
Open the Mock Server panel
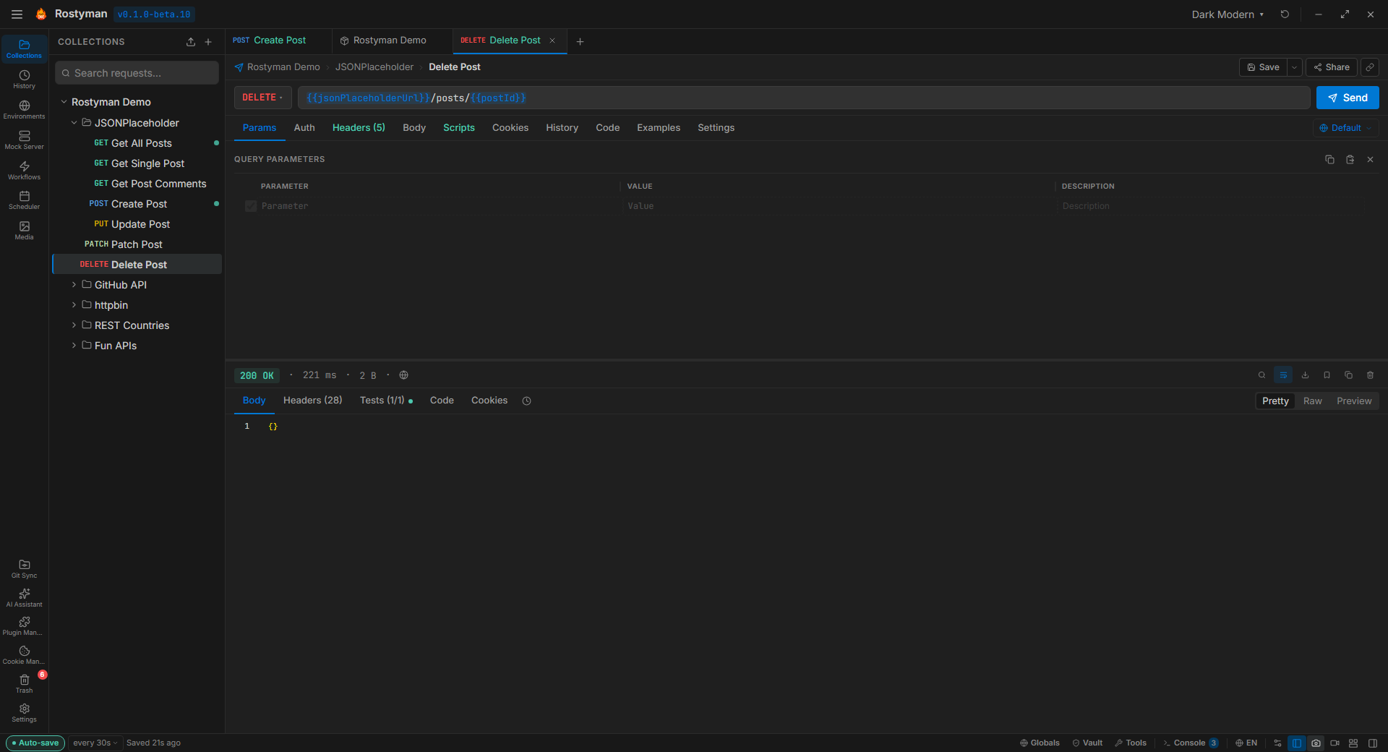24,140
